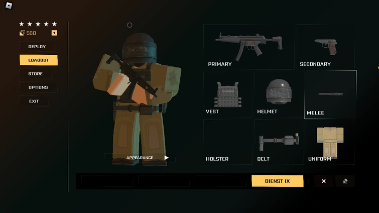Open the Options menu

coord(38,87)
